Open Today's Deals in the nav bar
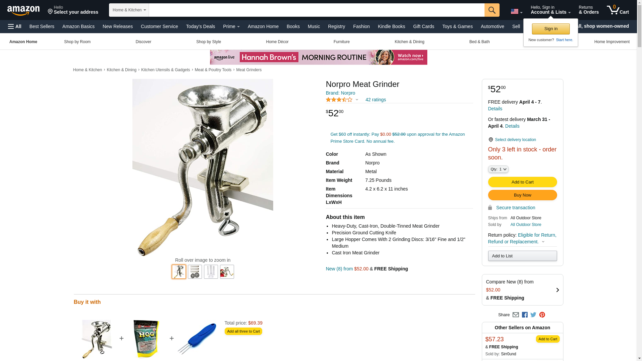Screen dimensions: 642x361 tap(201, 26)
